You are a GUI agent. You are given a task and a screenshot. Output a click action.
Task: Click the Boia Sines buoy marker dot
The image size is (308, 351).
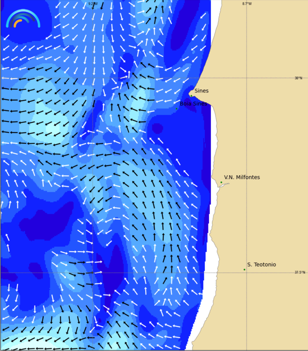pyautogui.click(x=177, y=108)
